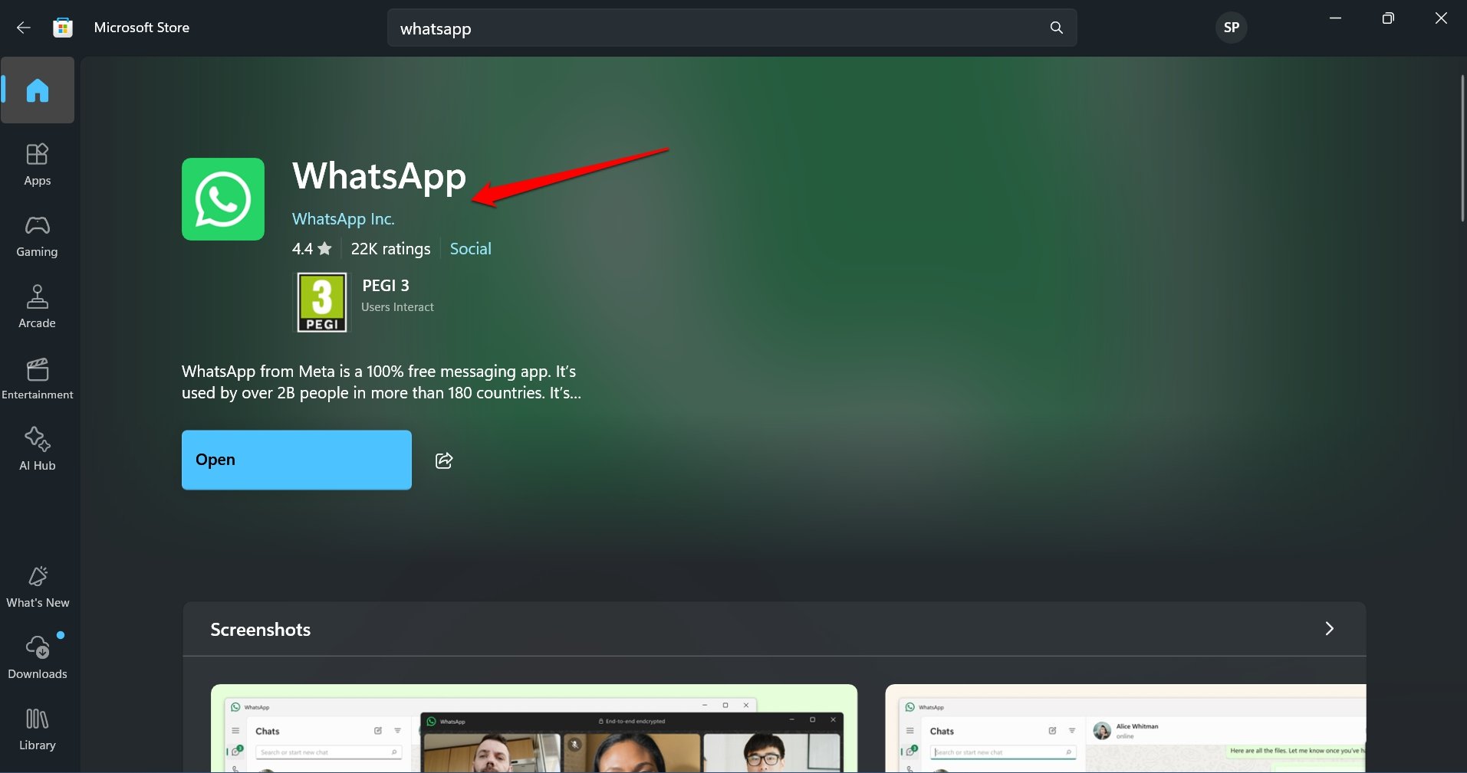
Task: Open the Entertainment section in sidebar
Action: pyautogui.click(x=38, y=378)
